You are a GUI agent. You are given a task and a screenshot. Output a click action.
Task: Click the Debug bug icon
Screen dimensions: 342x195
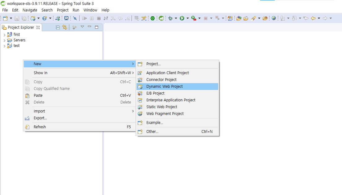[x=170, y=19]
